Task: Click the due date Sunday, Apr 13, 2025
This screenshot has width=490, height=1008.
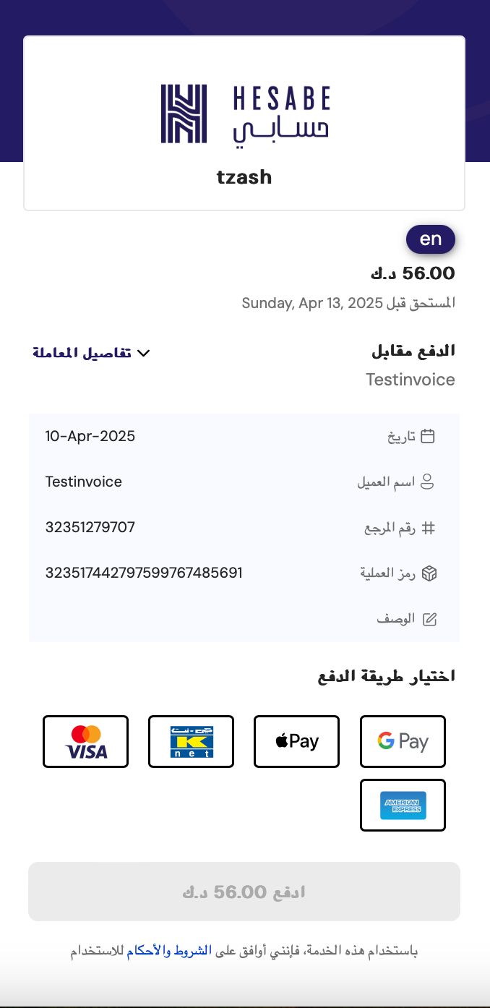Action: (x=348, y=302)
